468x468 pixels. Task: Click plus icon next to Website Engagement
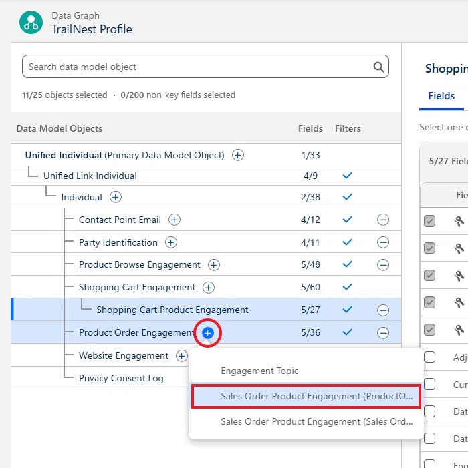click(181, 355)
